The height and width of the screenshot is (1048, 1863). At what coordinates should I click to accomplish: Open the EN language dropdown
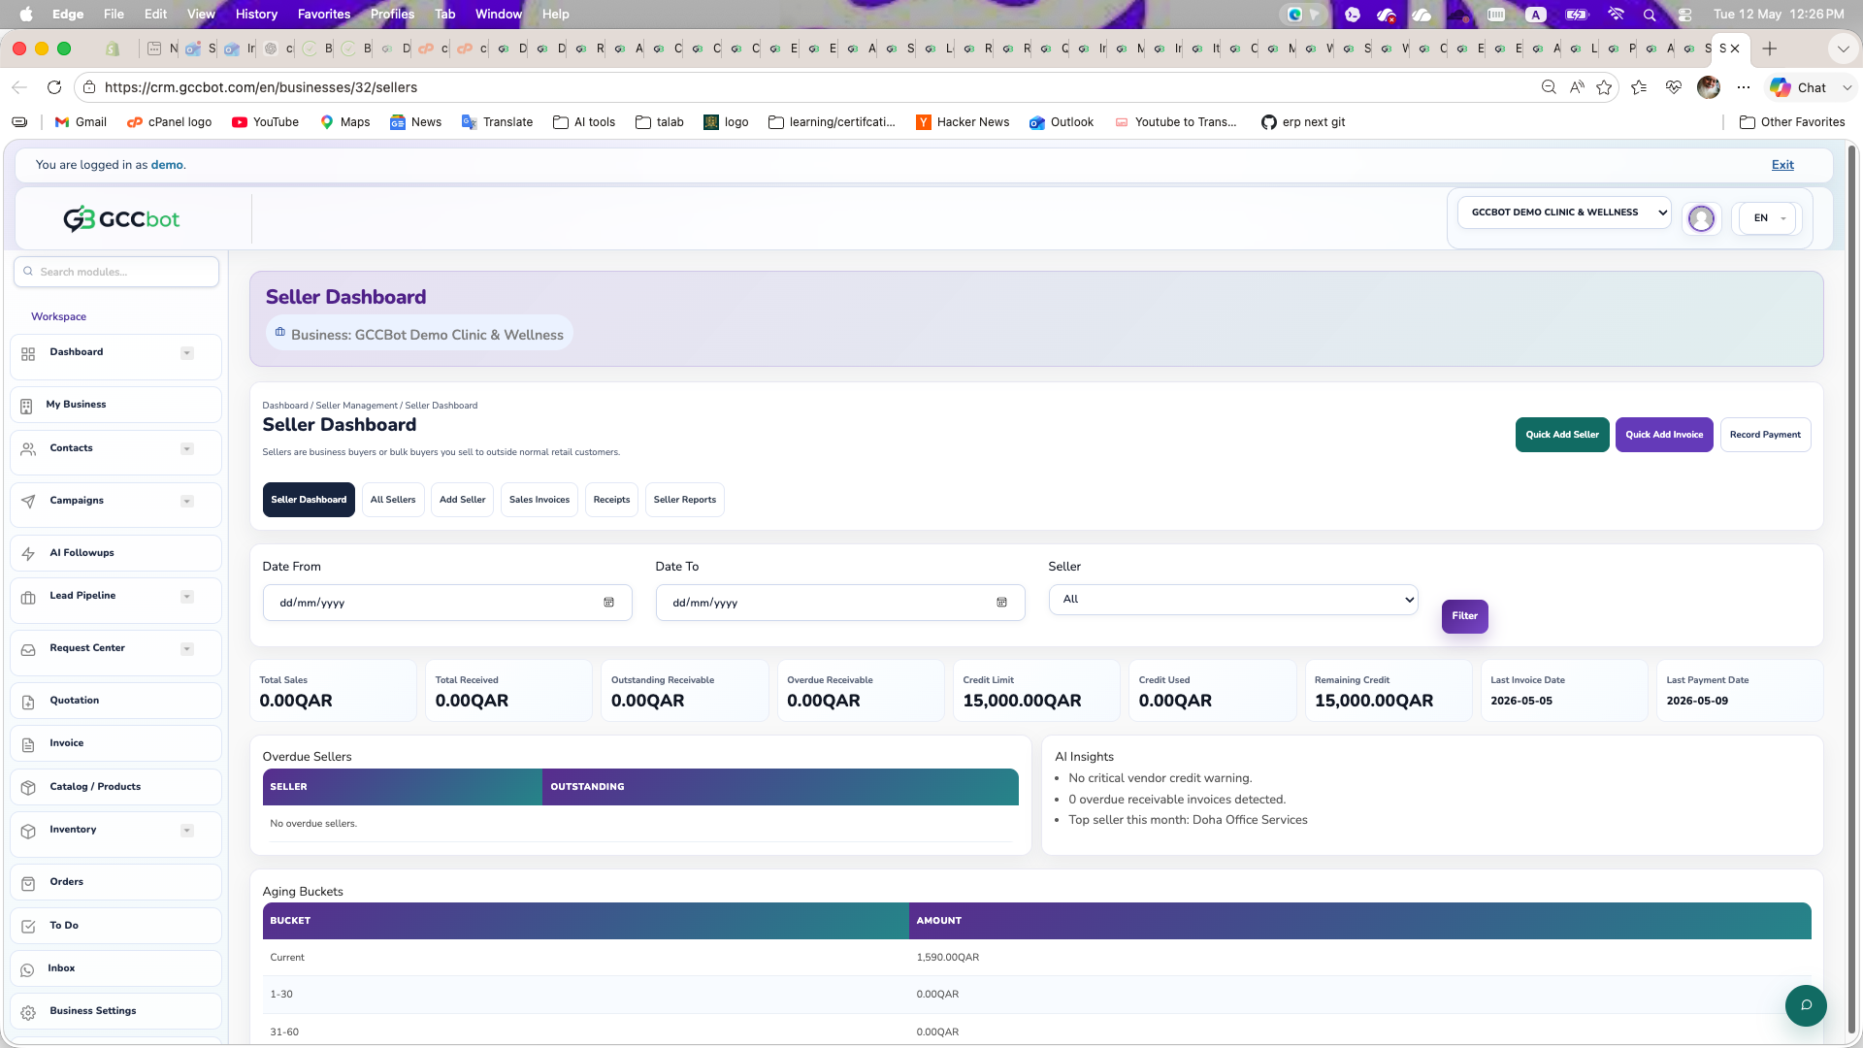pyautogui.click(x=1768, y=218)
